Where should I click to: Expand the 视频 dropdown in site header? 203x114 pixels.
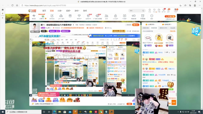(68, 11)
